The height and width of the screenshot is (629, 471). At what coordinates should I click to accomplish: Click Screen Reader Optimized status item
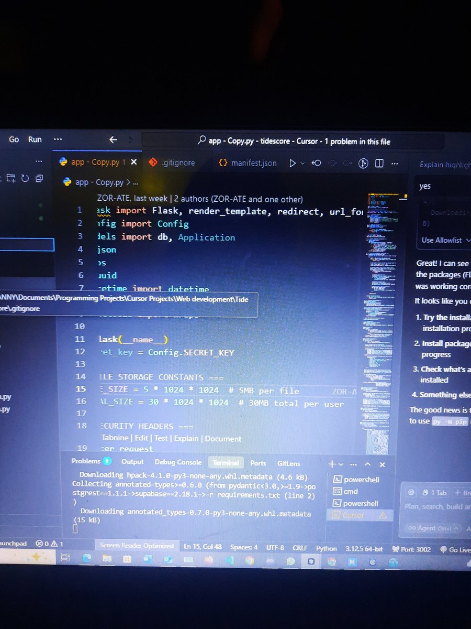tap(137, 546)
